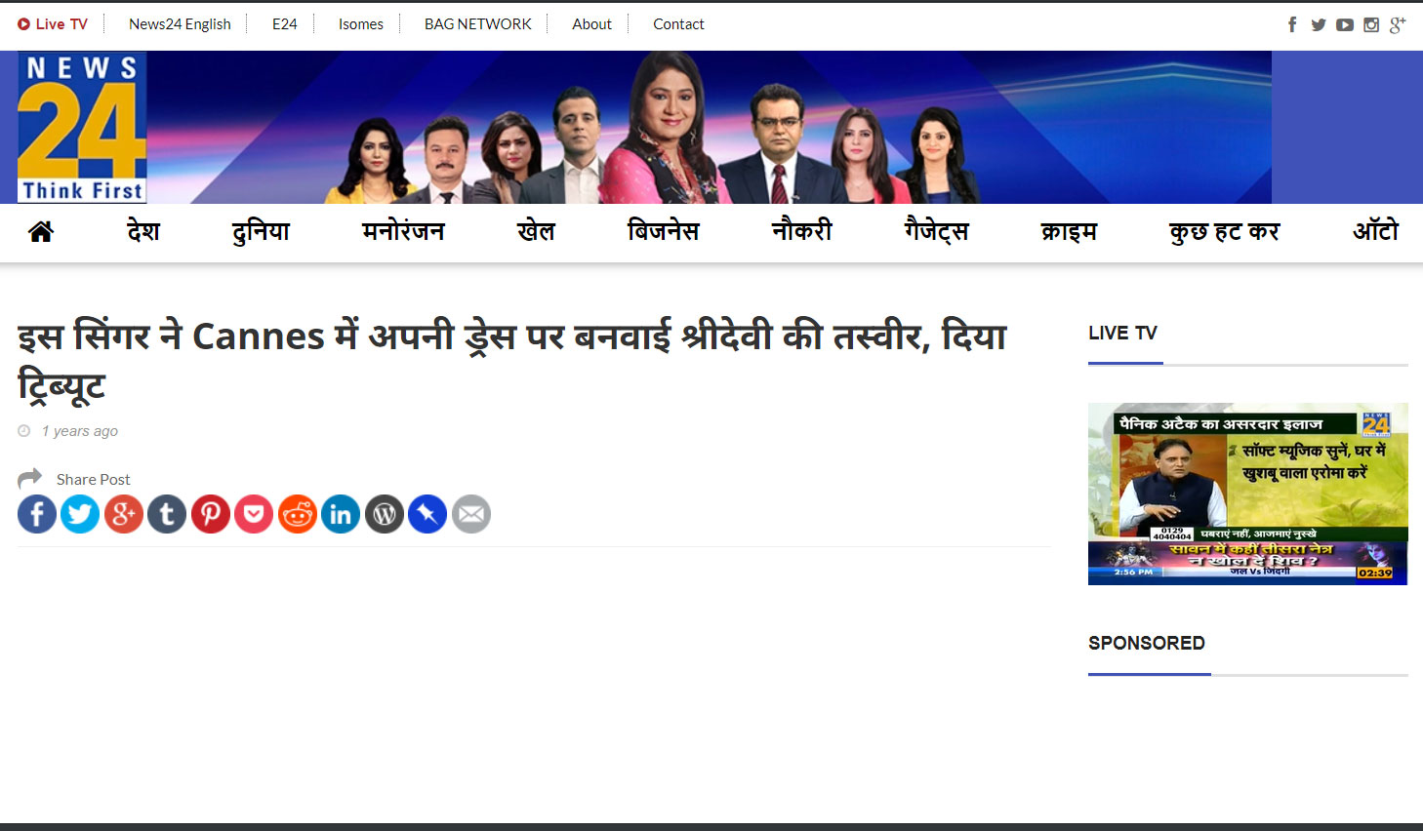
Task: Click the 'Share Post' label
Action: pos(93,479)
